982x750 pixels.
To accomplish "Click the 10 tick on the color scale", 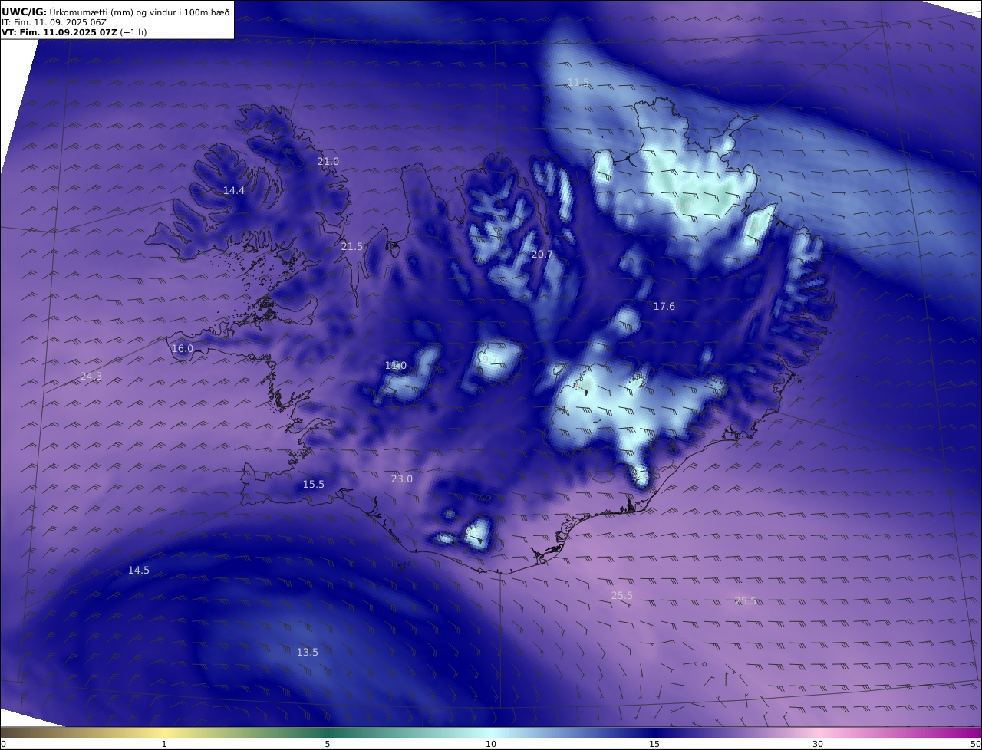I will pyautogui.click(x=491, y=744).
